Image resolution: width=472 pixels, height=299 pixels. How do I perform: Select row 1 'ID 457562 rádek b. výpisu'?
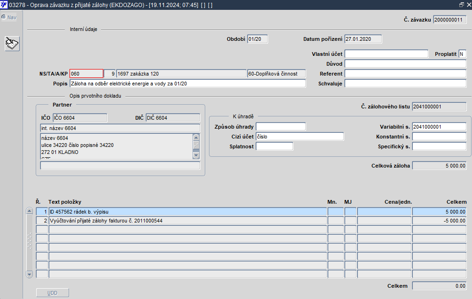187,212
